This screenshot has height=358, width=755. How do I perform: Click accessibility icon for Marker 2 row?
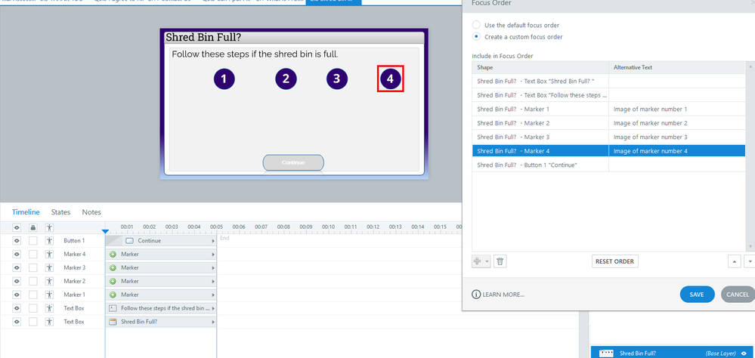(49, 281)
